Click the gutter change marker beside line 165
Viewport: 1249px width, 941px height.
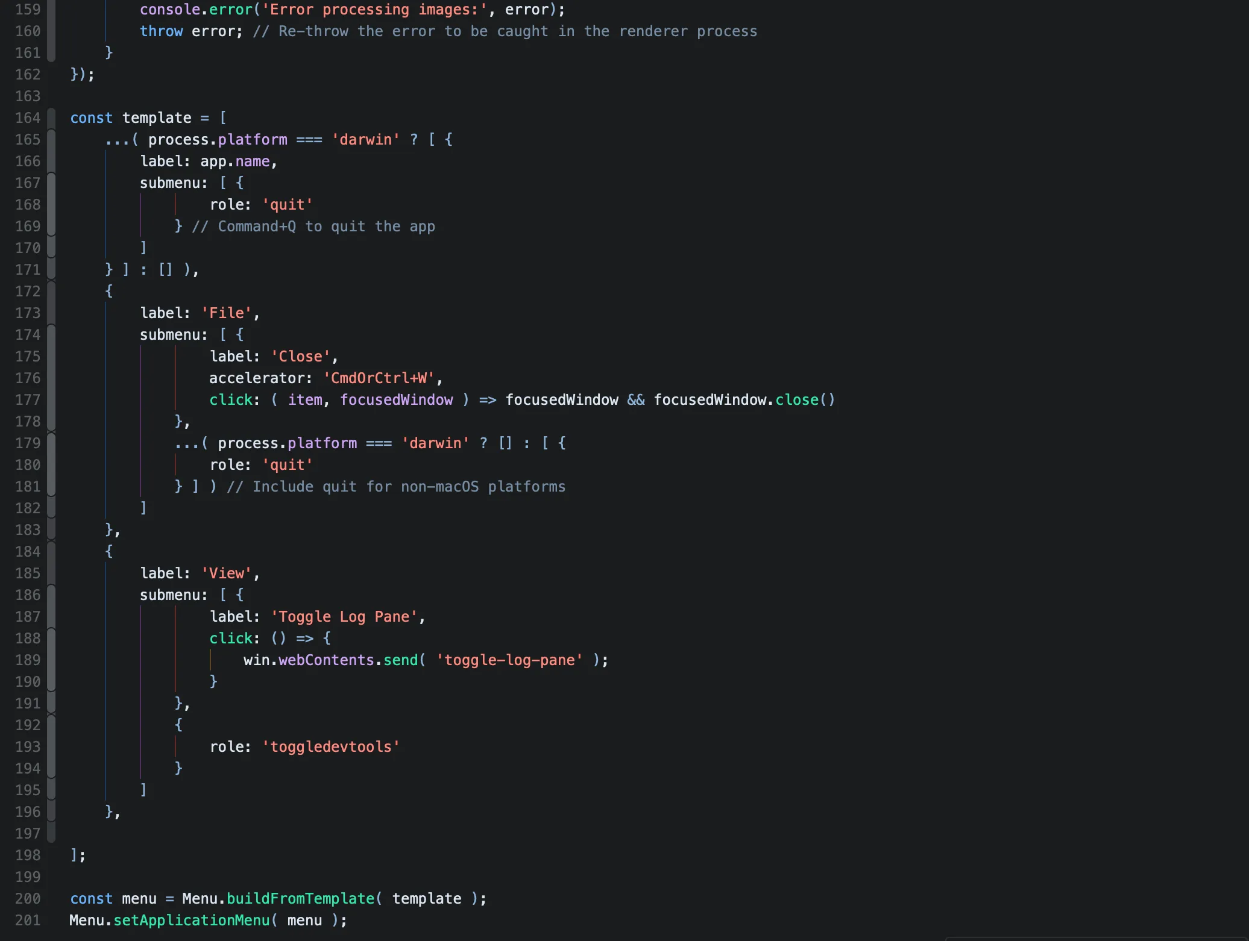pyautogui.click(x=51, y=139)
